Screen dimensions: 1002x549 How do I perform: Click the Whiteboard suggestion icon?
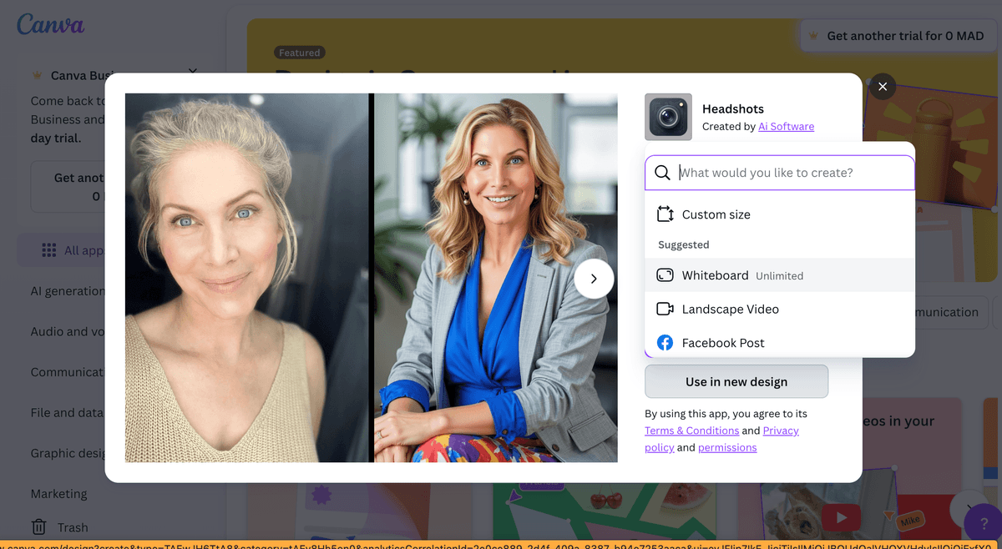pyautogui.click(x=665, y=274)
